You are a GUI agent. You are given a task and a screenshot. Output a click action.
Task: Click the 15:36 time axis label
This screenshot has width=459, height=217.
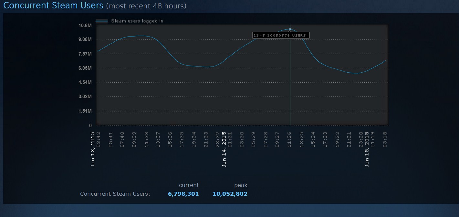coord(170,139)
